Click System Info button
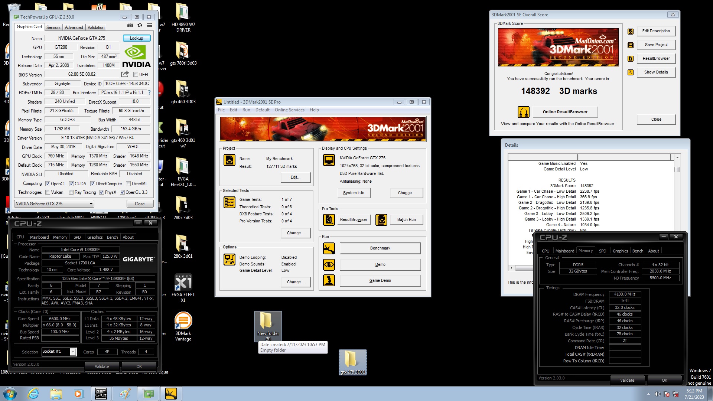This screenshot has height=401, width=713. click(x=354, y=193)
